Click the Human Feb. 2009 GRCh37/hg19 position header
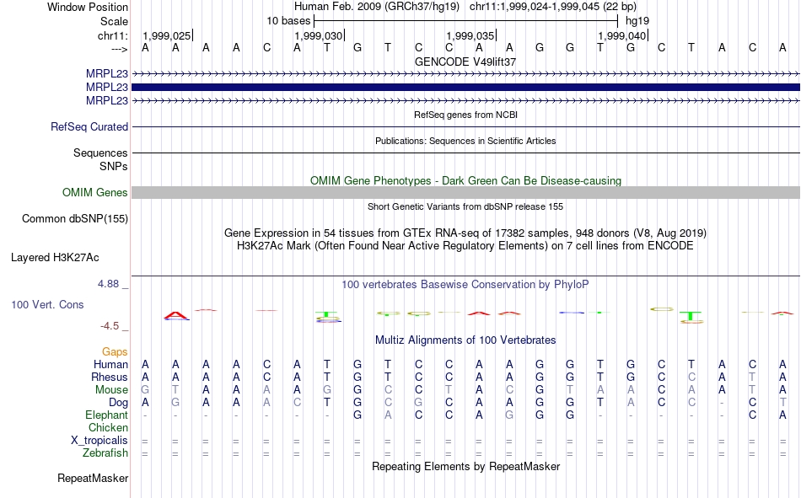The width and height of the screenshot is (801, 498). pos(465,7)
